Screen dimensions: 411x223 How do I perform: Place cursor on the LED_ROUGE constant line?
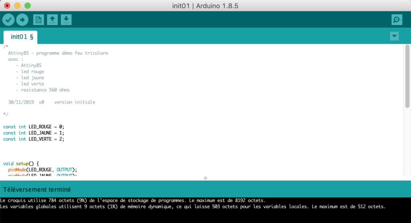point(34,127)
